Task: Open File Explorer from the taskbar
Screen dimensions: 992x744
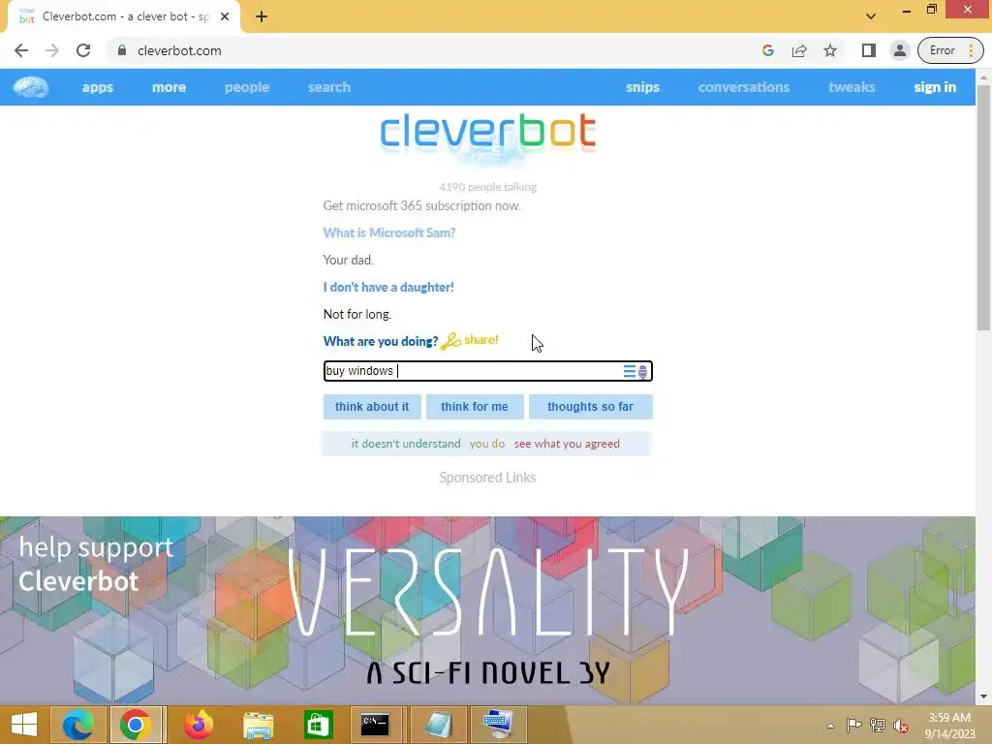Action: pos(259,725)
